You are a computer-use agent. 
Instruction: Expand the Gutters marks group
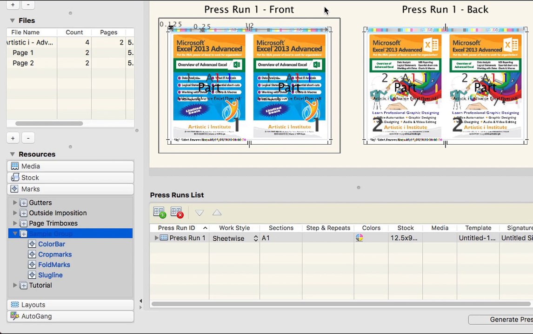point(15,202)
